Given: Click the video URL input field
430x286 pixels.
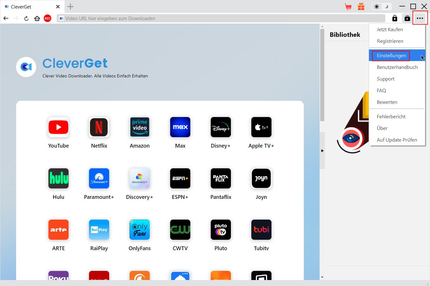Looking at the screenshot, I should 220,19.
